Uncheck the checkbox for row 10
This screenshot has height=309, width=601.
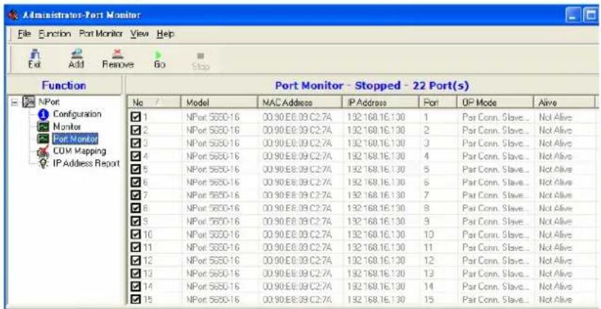tap(135, 235)
